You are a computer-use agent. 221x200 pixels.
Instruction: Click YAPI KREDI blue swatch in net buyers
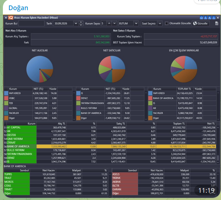tap(6, 93)
